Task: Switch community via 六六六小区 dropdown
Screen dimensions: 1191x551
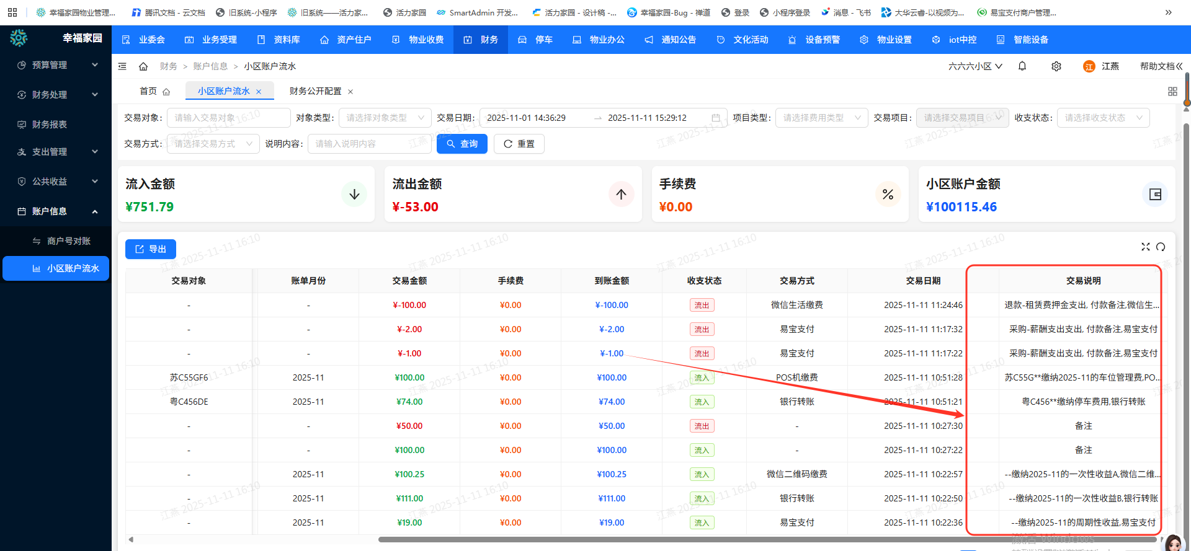Action: point(975,66)
